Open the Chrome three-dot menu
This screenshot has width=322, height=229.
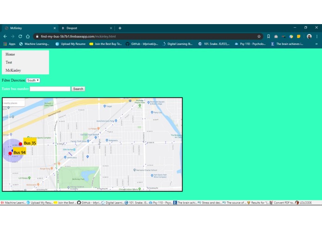pyautogui.click(x=317, y=36)
